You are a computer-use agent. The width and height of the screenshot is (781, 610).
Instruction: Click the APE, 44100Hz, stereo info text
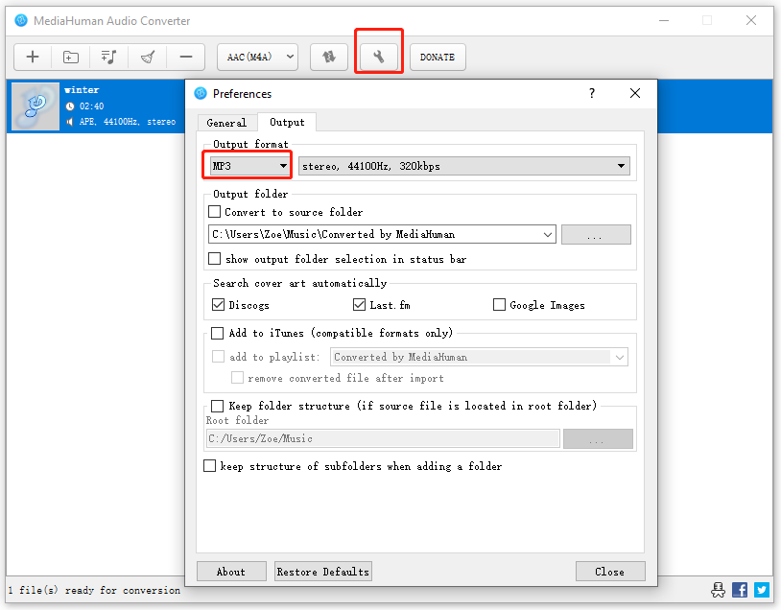(x=128, y=122)
